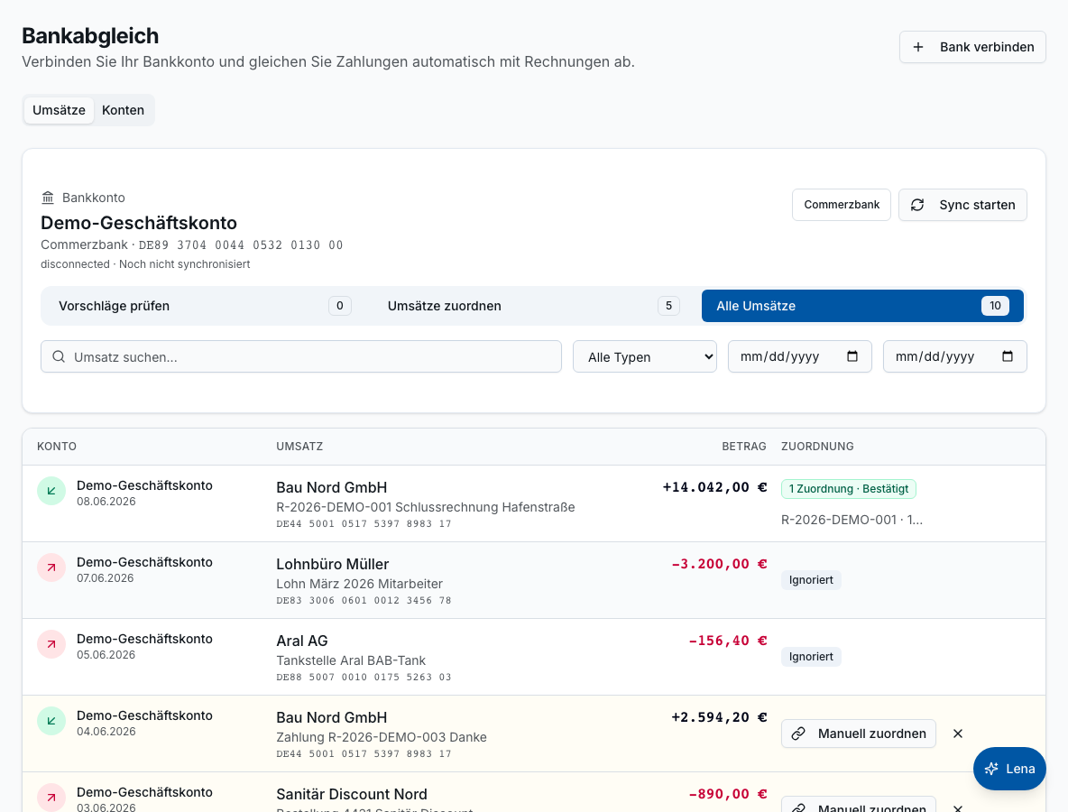The image size is (1068, 812).
Task: Click the KONTO column header
Action: (57, 447)
